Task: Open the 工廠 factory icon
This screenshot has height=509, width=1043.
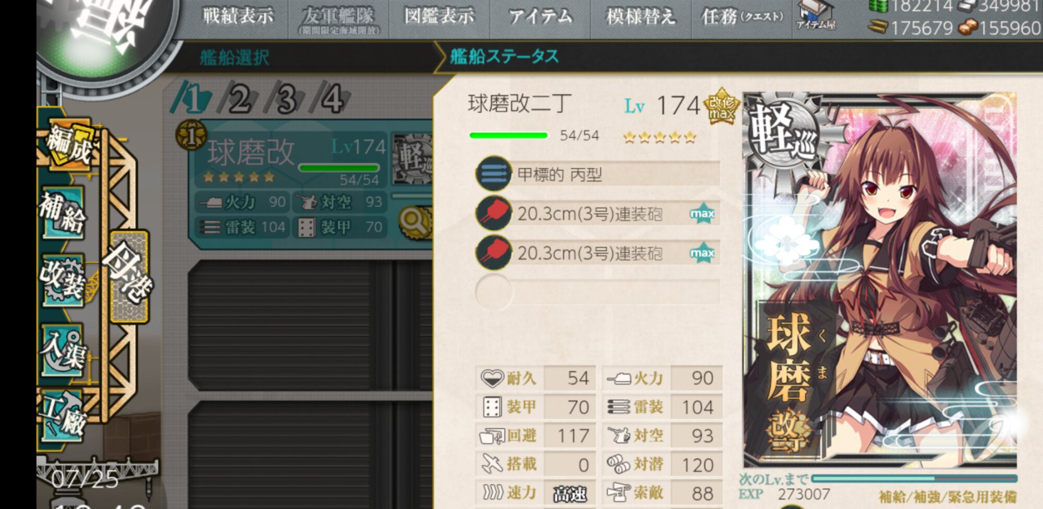Action: [x=63, y=415]
